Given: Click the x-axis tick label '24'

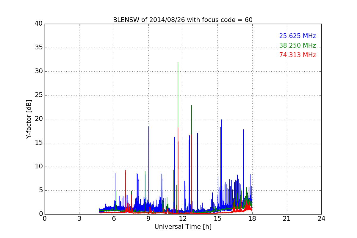Looking at the screenshot, I should coord(321,219).
